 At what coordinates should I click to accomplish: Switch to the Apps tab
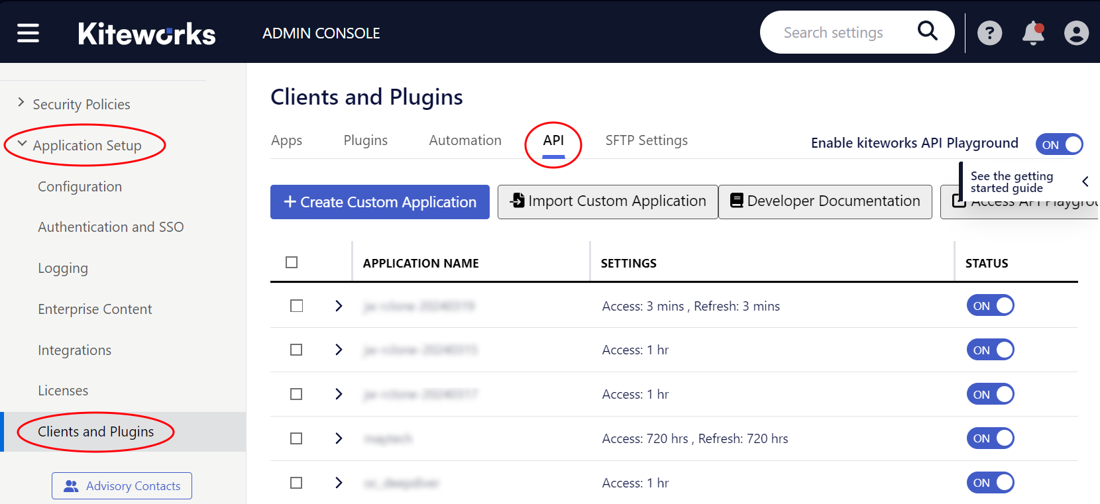point(286,140)
